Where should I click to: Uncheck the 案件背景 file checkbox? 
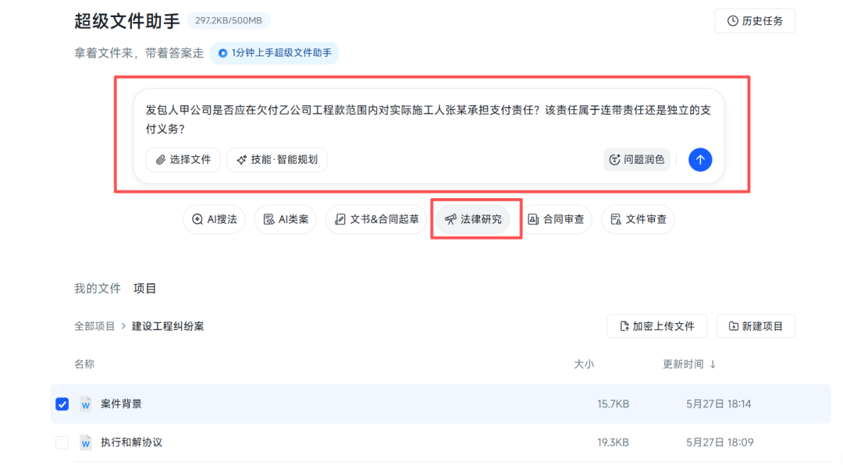(x=62, y=403)
